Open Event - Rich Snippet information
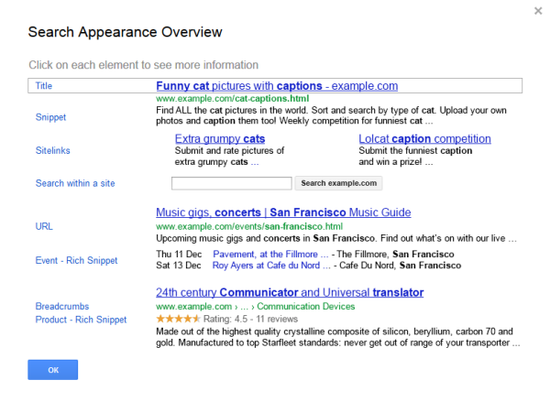 (76, 260)
